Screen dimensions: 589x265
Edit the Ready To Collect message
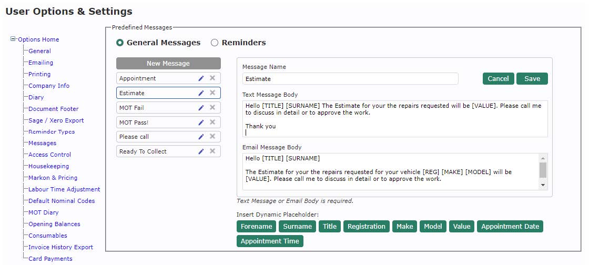(x=201, y=151)
